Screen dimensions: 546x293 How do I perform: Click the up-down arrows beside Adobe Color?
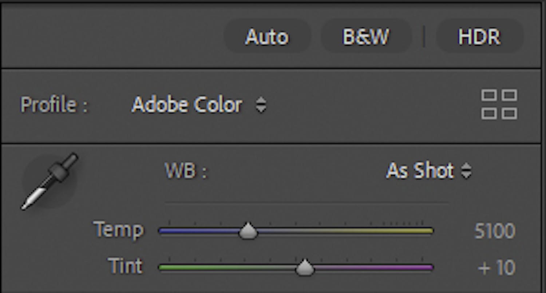tap(261, 105)
